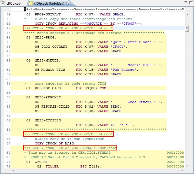The width and height of the screenshot is (194, 174).
Task: Maximize the editor view
Action: click(x=191, y=2)
